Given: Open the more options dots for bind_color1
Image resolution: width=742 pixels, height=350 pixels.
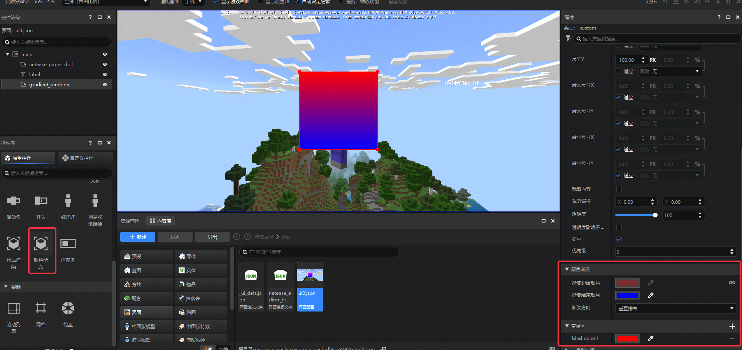Looking at the screenshot, I should [732, 338].
